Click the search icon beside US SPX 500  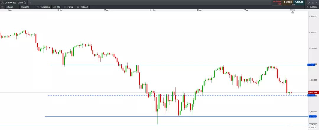[25, 3]
